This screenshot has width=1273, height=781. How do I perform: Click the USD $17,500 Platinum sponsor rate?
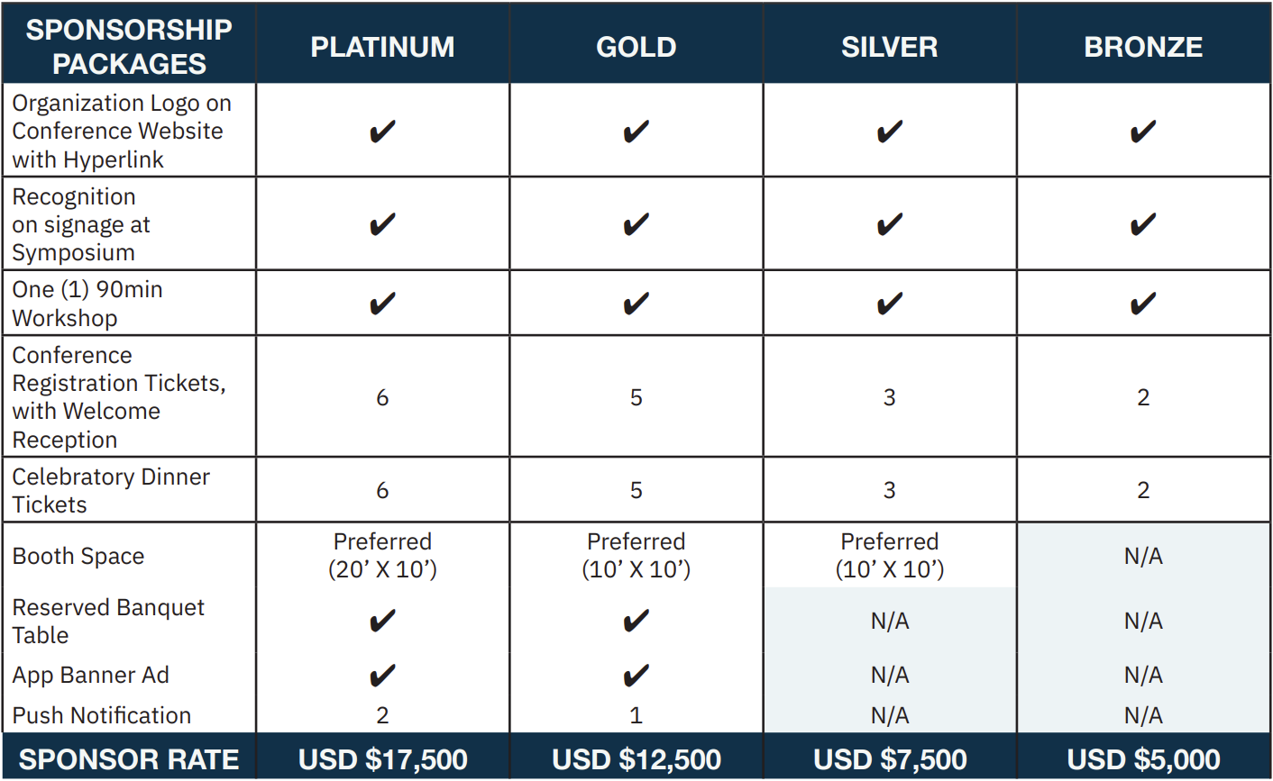point(382,759)
